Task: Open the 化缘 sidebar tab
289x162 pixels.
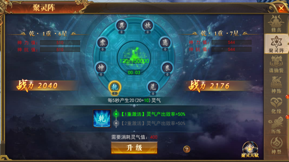Action: 276,105
